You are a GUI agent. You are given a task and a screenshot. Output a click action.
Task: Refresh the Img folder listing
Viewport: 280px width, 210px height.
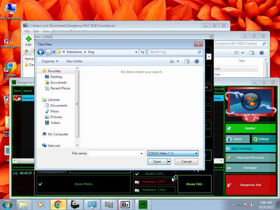tap(142, 52)
